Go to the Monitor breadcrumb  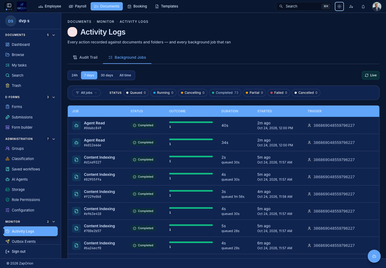coord(105,22)
